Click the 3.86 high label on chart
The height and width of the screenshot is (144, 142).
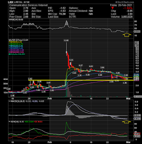(x=102, y=68)
